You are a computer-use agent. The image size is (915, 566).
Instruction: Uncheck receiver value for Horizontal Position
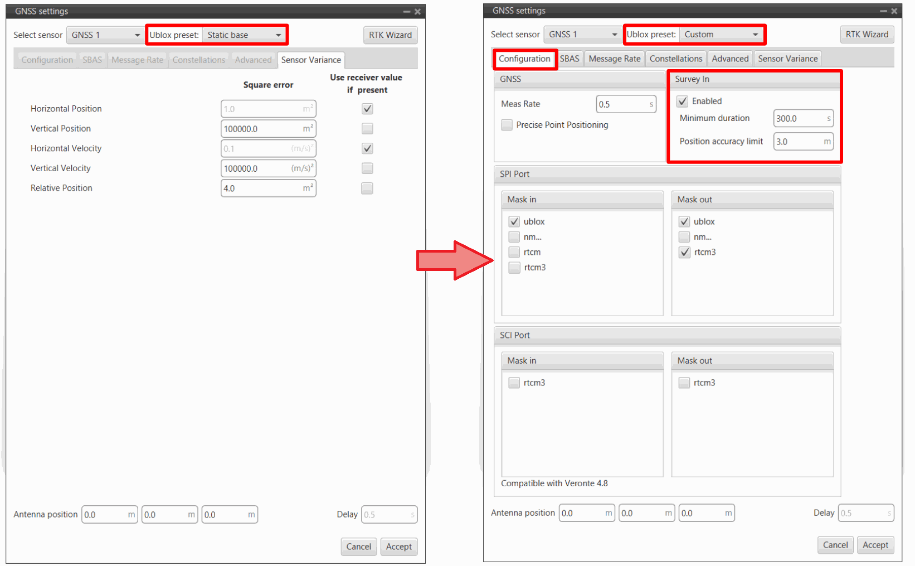click(x=367, y=109)
